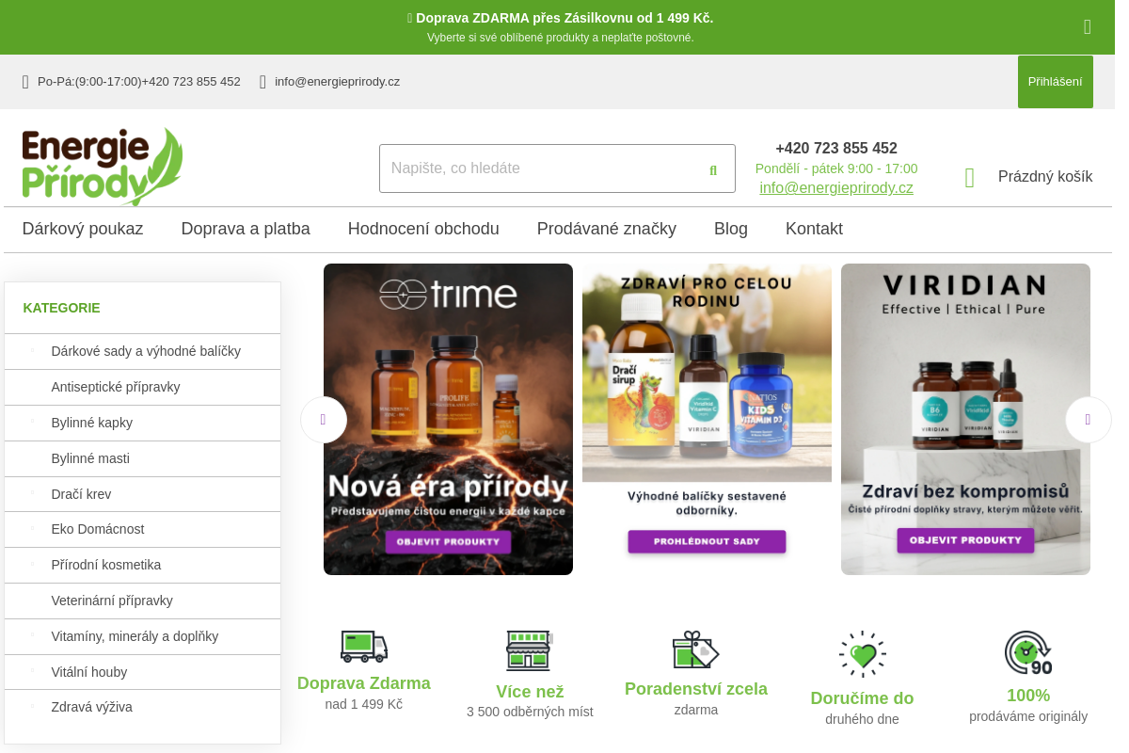Open the shopping cart icon
The image size is (1129, 753).
coord(969,177)
